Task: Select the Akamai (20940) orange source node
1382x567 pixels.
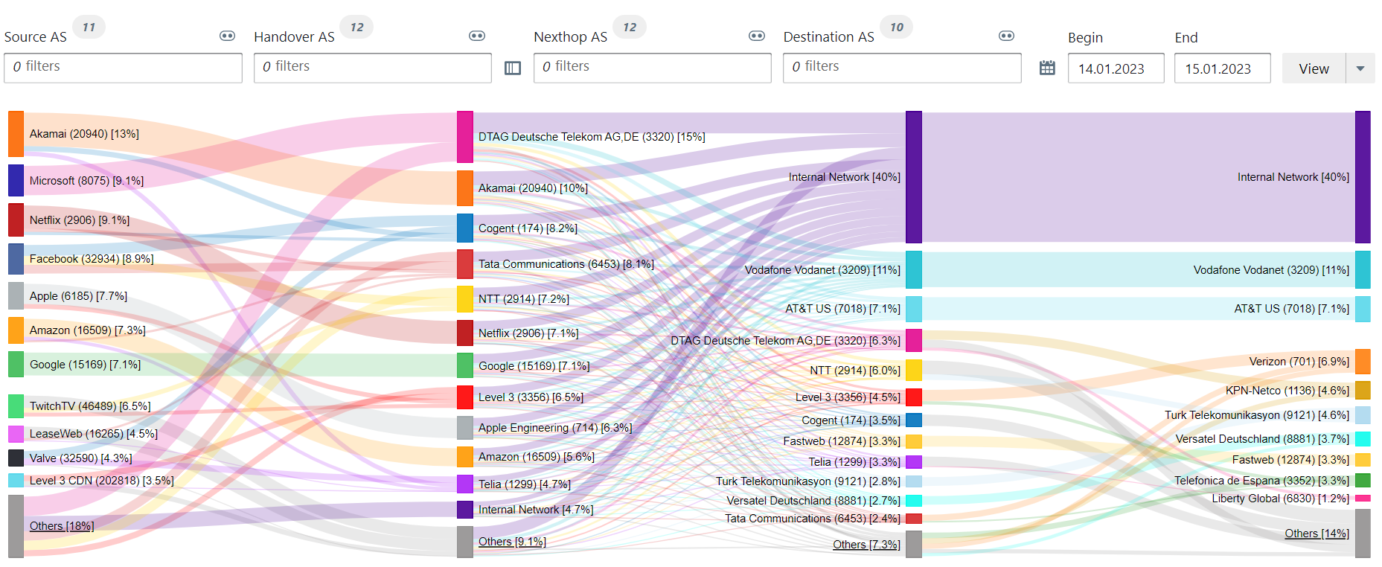Action: pos(16,134)
